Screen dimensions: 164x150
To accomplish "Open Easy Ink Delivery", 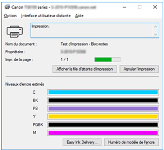I will [82, 142].
